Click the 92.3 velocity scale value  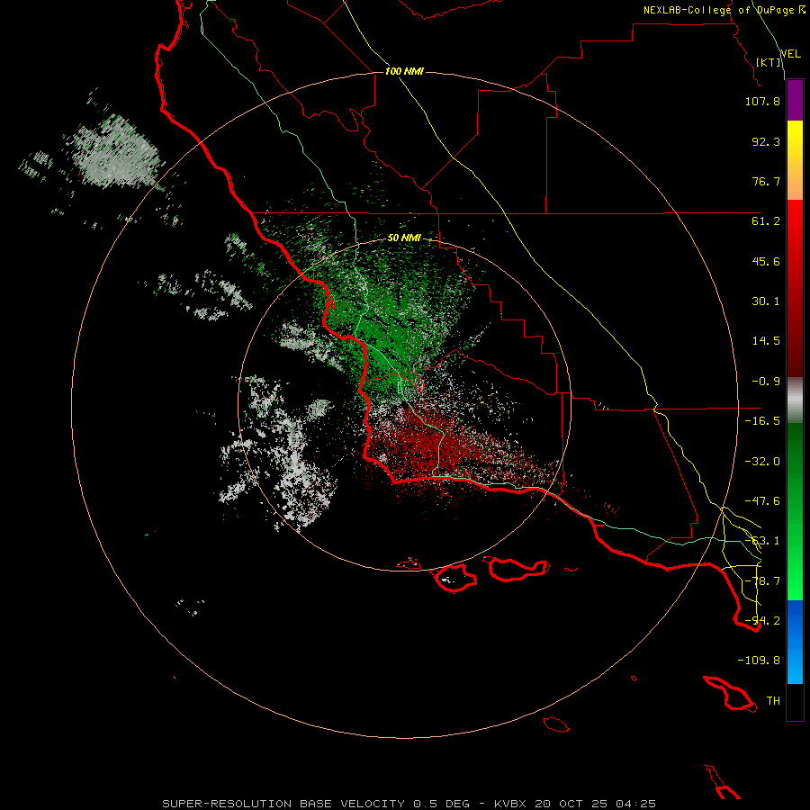[x=766, y=141]
